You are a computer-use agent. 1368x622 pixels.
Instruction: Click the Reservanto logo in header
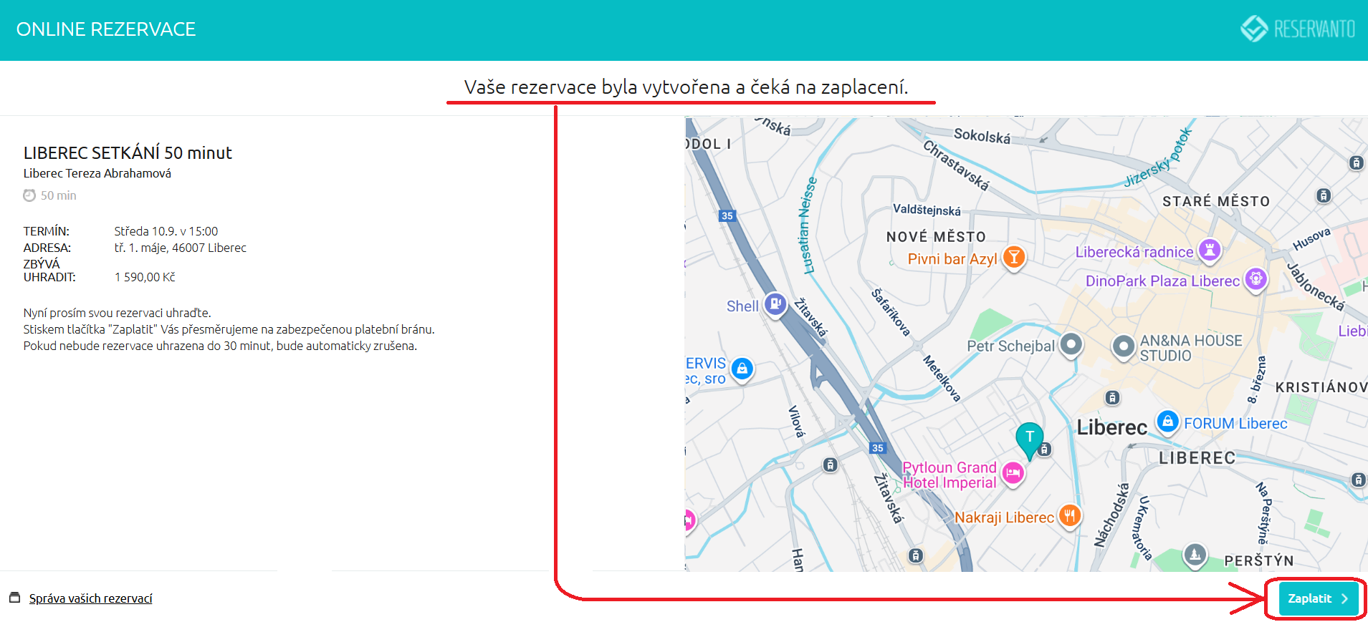1298,29
